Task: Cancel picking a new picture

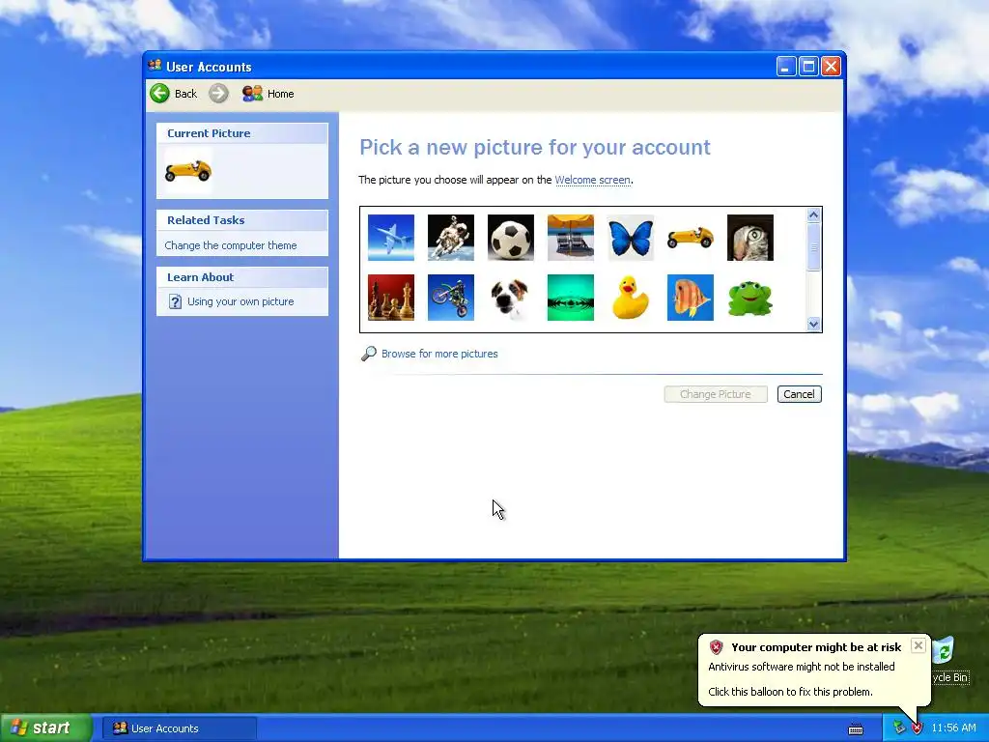Action: 799,394
